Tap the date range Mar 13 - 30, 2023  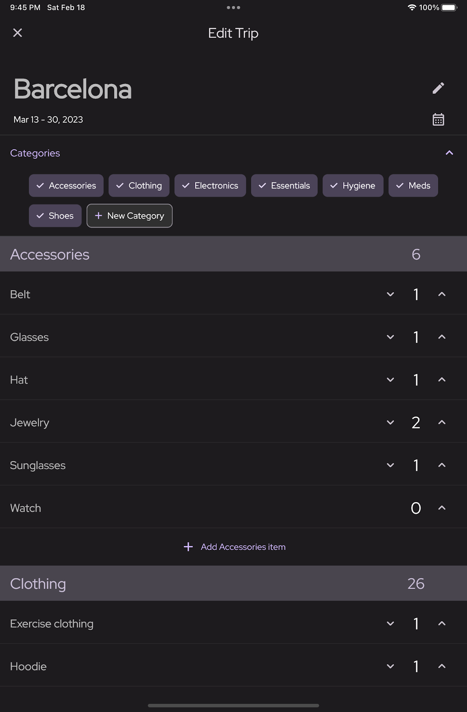[x=48, y=119]
